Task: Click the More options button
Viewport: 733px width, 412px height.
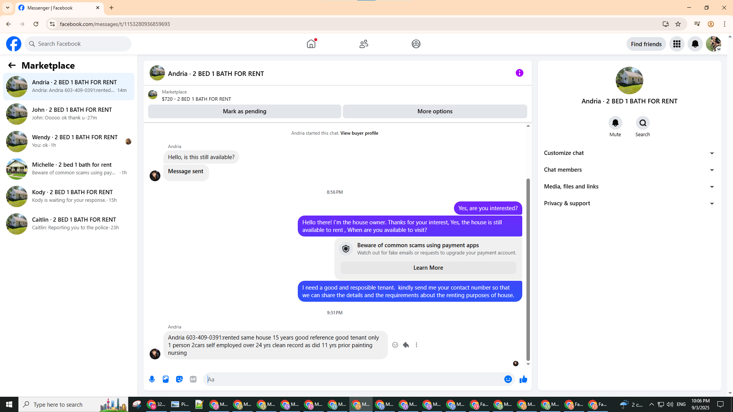Action: pyautogui.click(x=435, y=111)
